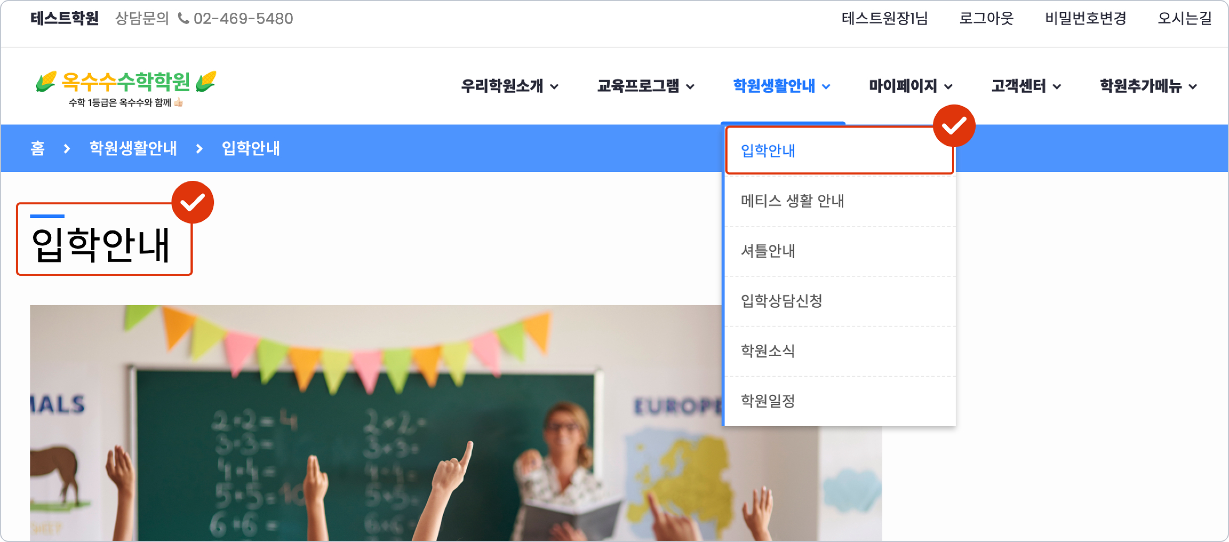Click the phone icon beside 02-469-5480

[x=183, y=19]
